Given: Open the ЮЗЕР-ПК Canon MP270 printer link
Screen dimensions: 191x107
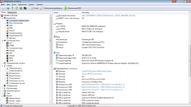Looking at the screenshot, I should (97, 71).
